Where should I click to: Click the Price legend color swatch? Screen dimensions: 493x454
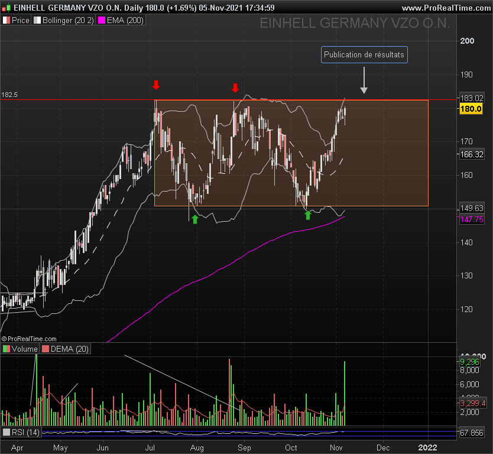click(x=7, y=21)
